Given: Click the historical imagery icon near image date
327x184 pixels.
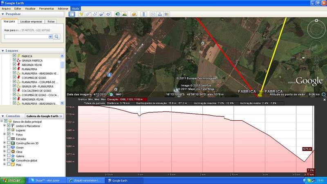Looking at the screenshot, I should pos(111,94).
